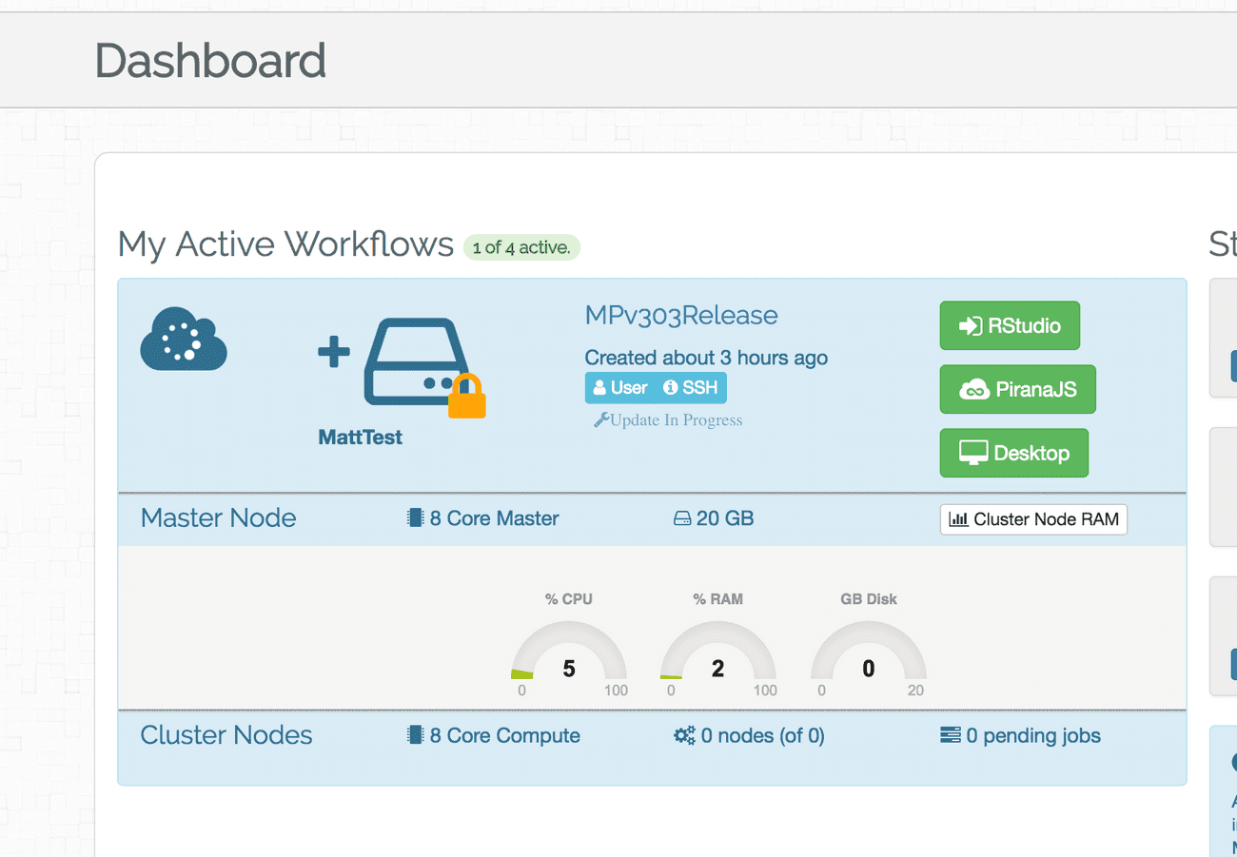Click the processor icon beside 8 Core Compute
This screenshot has height=857, width=1237.
(413, 735)
